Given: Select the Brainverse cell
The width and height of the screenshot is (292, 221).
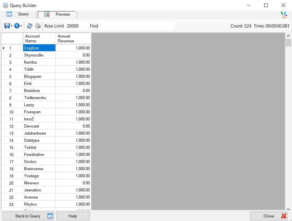Looking at the screenshot, I should click(39, 169).
